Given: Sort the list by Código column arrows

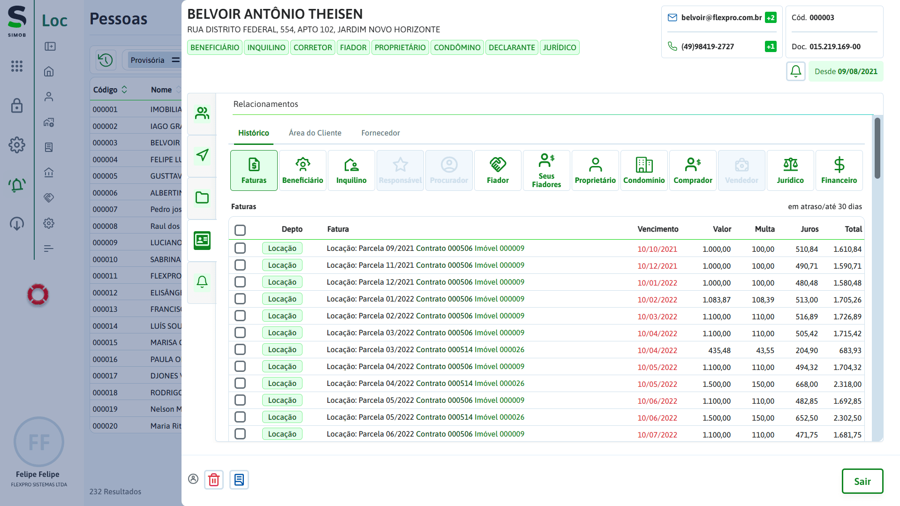Looking at the screenshot, I should (x=124, y=90).
